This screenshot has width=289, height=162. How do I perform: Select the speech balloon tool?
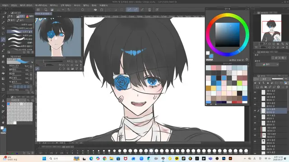coord(3,117)
